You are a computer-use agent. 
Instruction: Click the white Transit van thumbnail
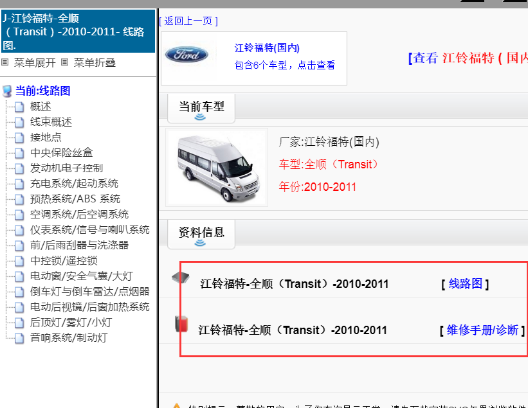(217, 167)
